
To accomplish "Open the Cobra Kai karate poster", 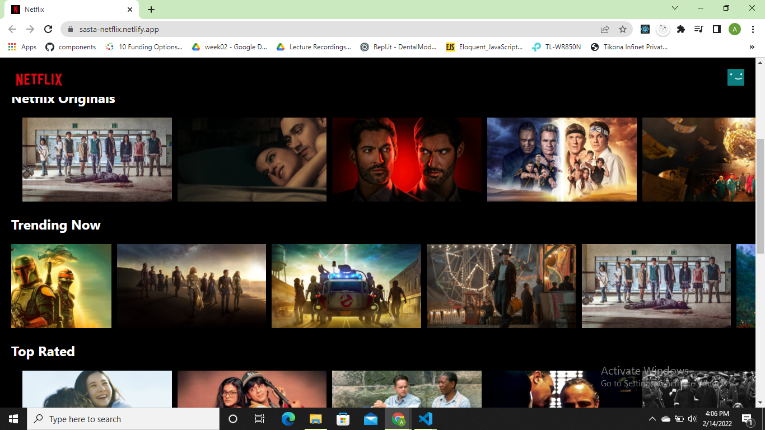I will pyautogui.click(x=562, y=160).
